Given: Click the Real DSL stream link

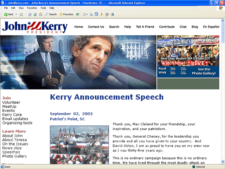Looking at the screenshot, I should 184,69.
